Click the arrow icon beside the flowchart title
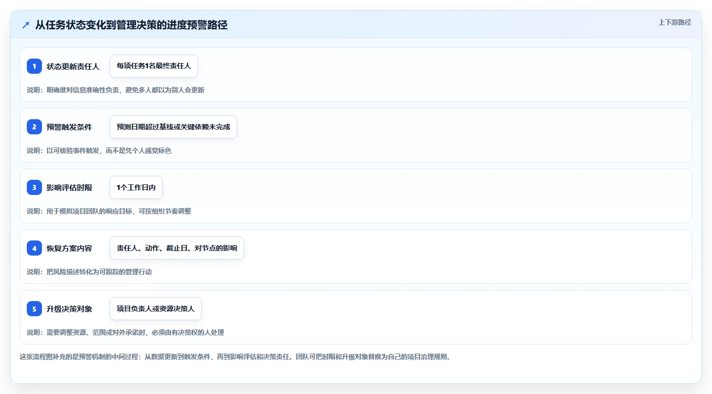The width and height of the screenshot is (712, 394). [x=26, y=25]
